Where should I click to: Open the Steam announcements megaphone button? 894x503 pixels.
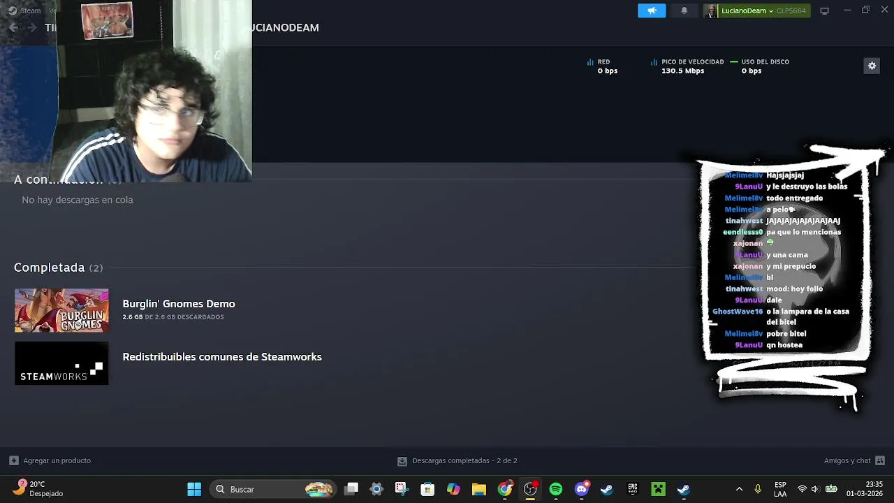click(652, 10)
